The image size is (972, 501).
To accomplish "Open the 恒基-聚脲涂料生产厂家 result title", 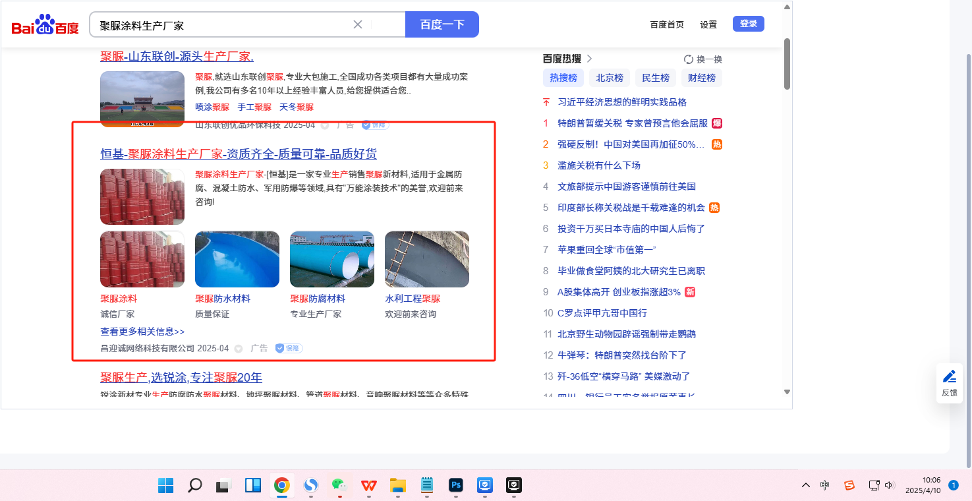I will (239, 154).
